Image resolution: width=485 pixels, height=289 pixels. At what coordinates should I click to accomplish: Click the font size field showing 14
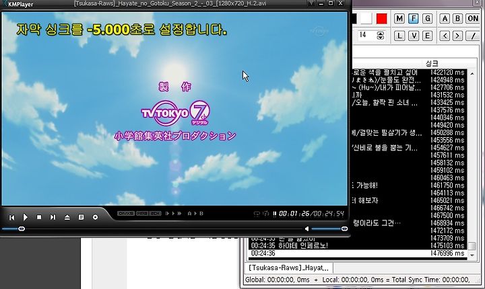(x=366, y=35)
